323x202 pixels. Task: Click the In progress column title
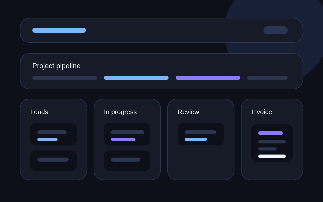(x=120, y=112)
